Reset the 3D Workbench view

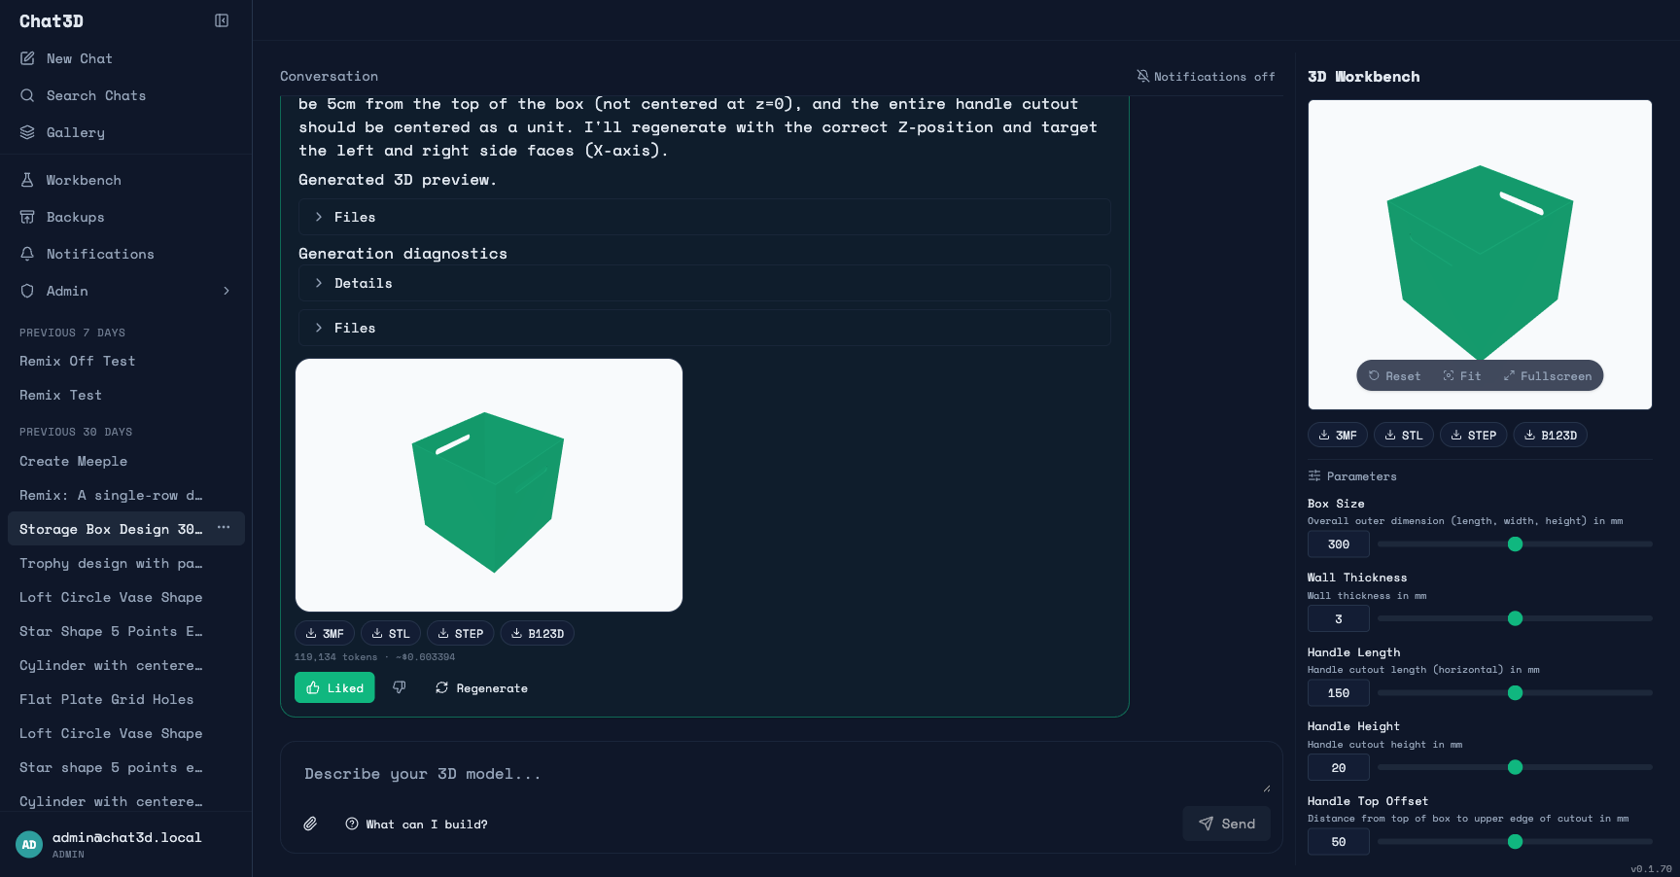click(1394, 376)
